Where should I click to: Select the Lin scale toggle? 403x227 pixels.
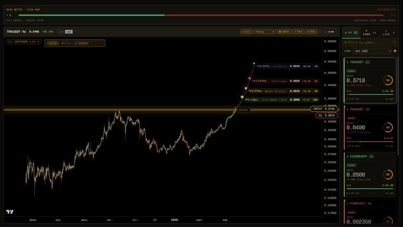coord(61,31)
